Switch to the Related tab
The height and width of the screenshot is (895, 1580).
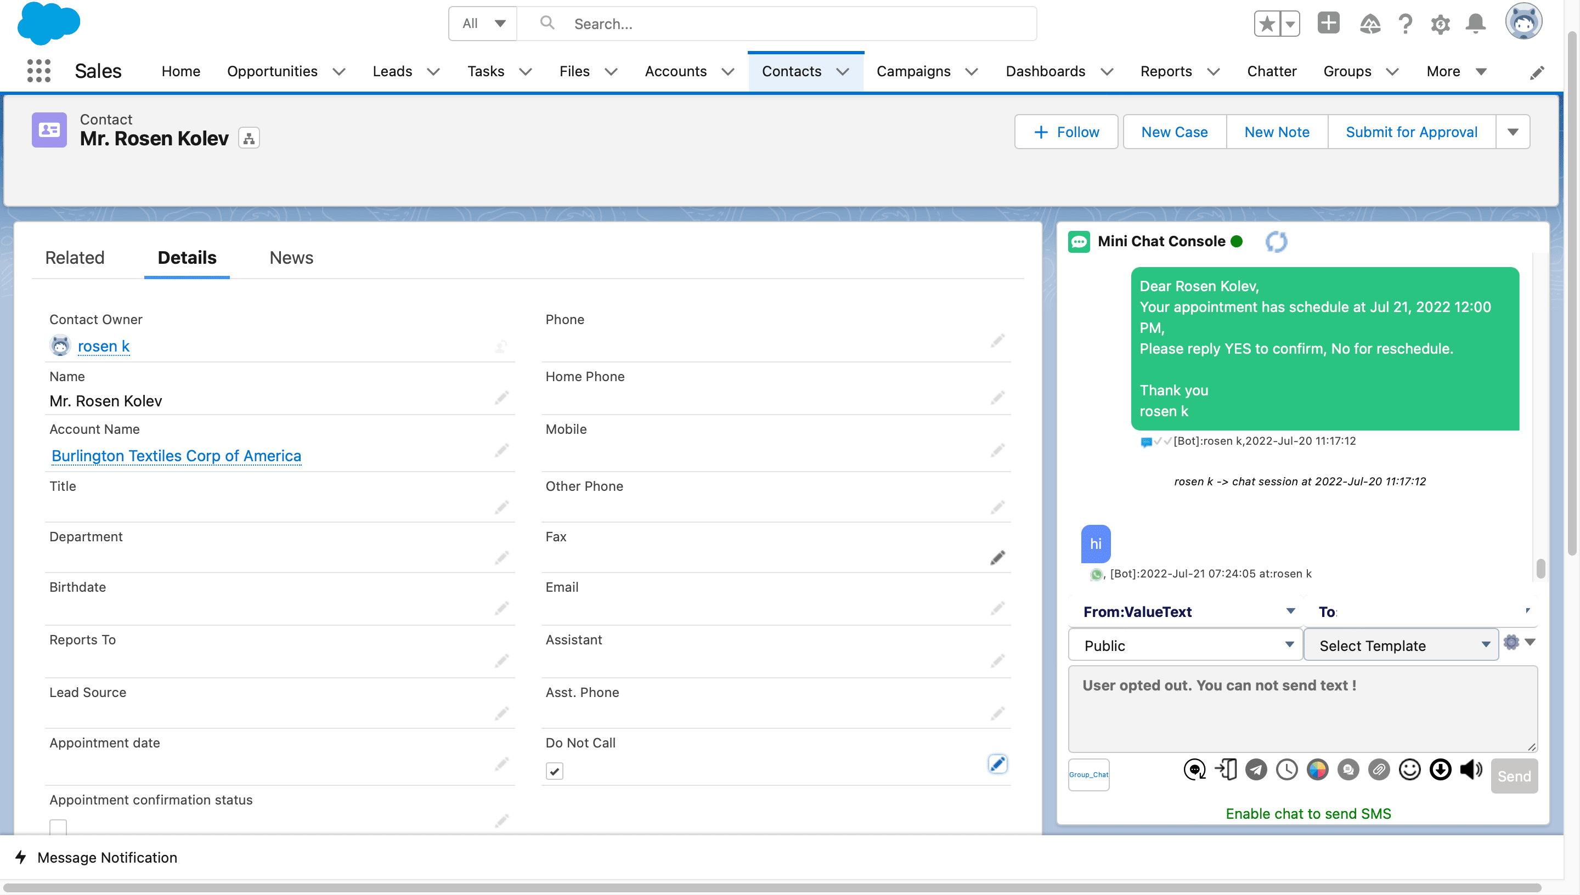pos(74,257)
